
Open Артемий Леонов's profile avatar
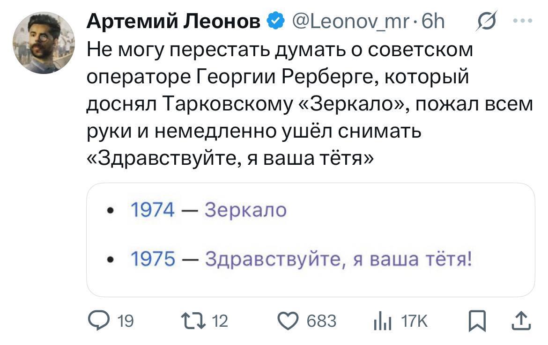click(x=44, y=44)
